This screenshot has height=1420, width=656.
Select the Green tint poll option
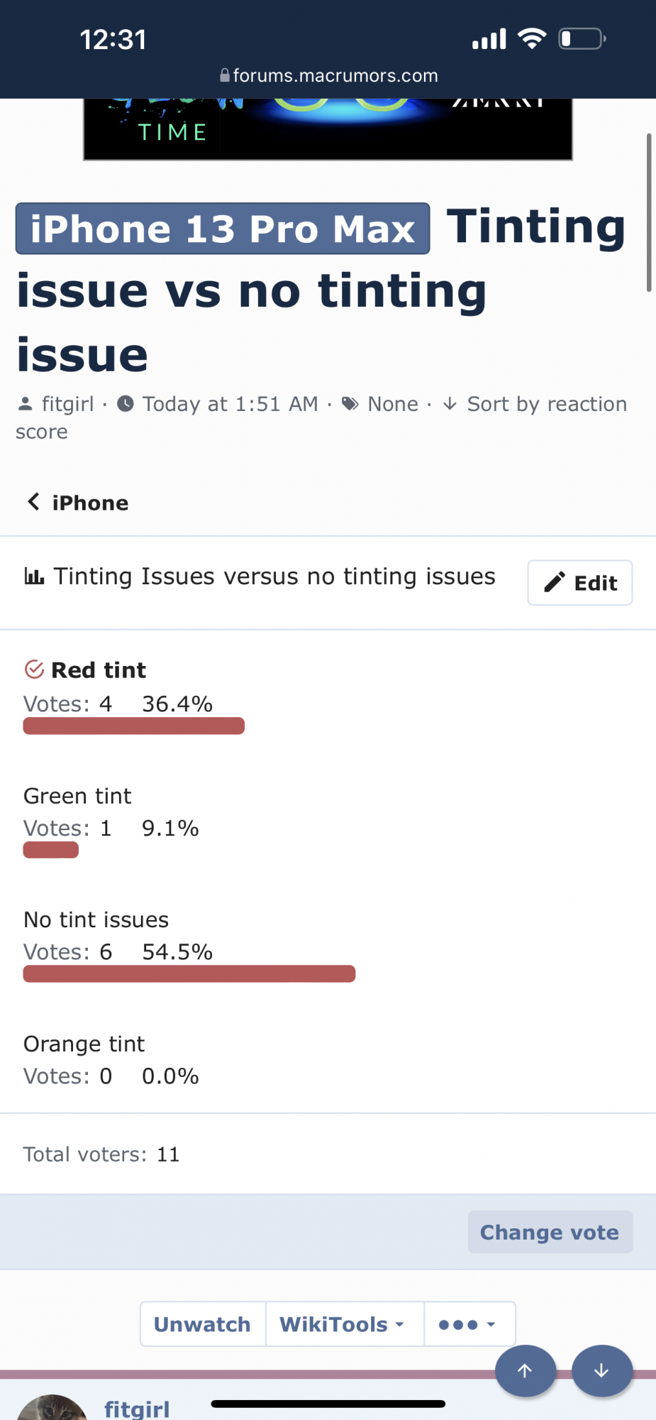click(77, 796)
